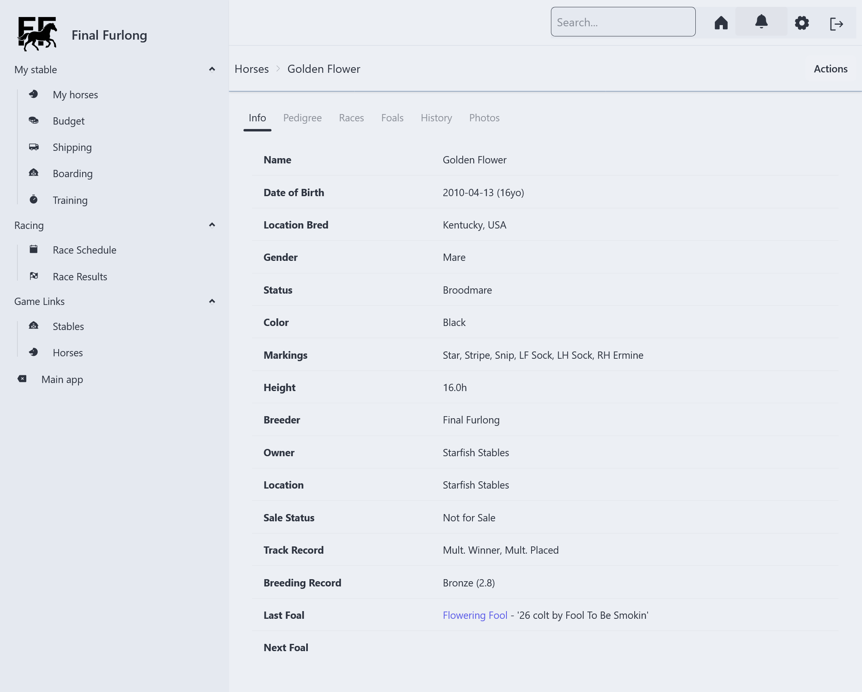Switch to the Foals tab
This screenshot has width=862, height=692.
tap(392, 118)
